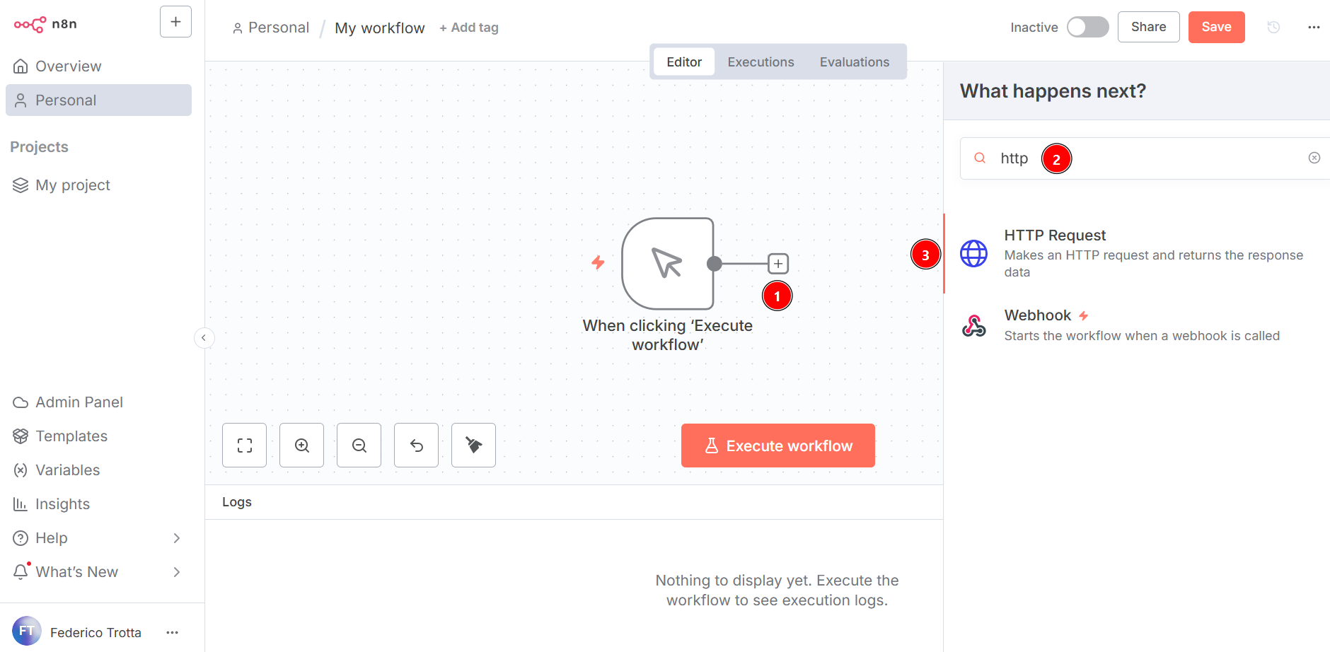Click the Share button

pos(1148,27)
